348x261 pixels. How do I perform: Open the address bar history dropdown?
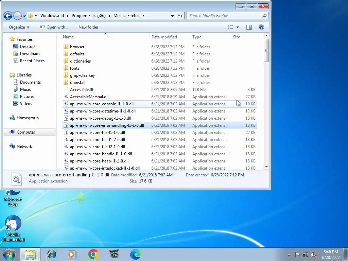coord(172,16)
